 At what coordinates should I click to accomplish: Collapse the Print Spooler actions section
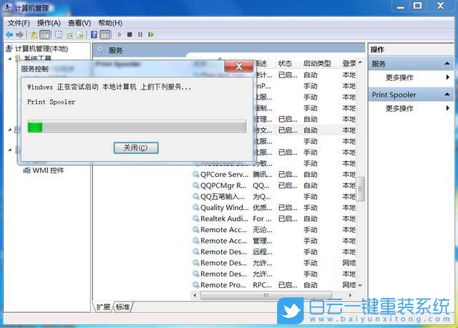[447, 94]
